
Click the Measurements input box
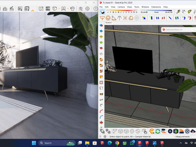[x=194, y=136]
